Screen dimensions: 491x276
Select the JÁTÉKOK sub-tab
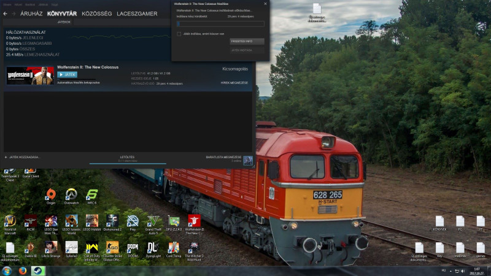click(64, 22)
